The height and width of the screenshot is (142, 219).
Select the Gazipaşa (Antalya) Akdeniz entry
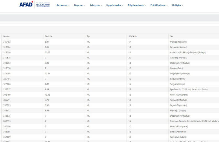pyautogui.click(x=188, y=52)
